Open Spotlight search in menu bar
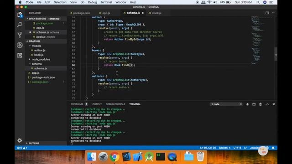The height and width of the screenshot is (164, 292). pos(258,2)
